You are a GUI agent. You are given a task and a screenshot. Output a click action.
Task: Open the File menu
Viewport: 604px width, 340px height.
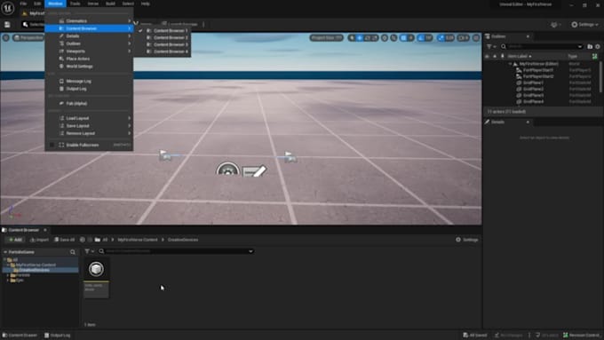(23, 4)
